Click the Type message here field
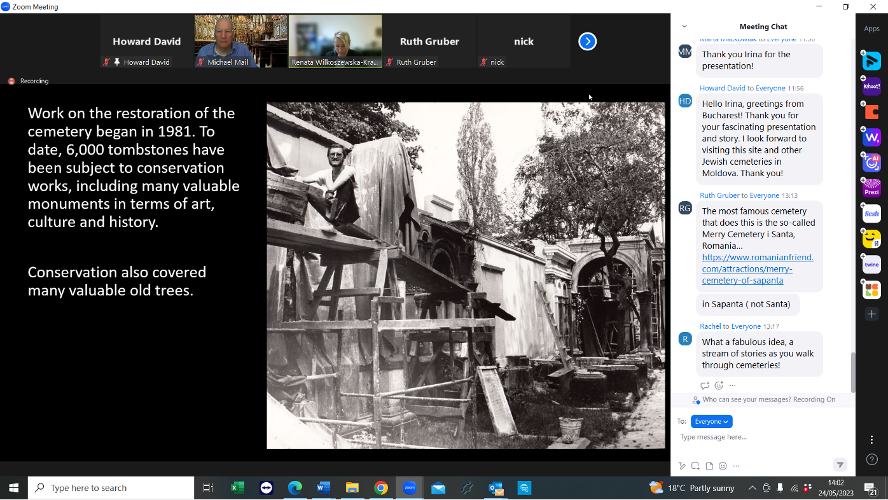The width and height of the screenshot is (888, 500). [713, 436]
